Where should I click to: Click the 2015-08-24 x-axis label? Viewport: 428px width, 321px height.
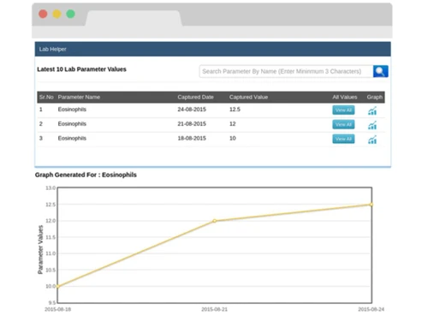(x=372, y=309)
